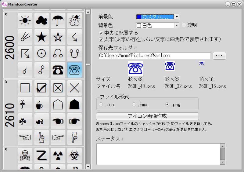The height and width of the screenshot is (172, 244).
Task: Select the hot beverage cup icon
Action: pyautogui.click(x=41, y=104)
